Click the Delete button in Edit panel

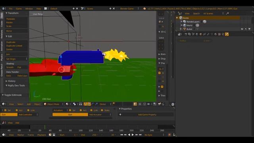16,49
